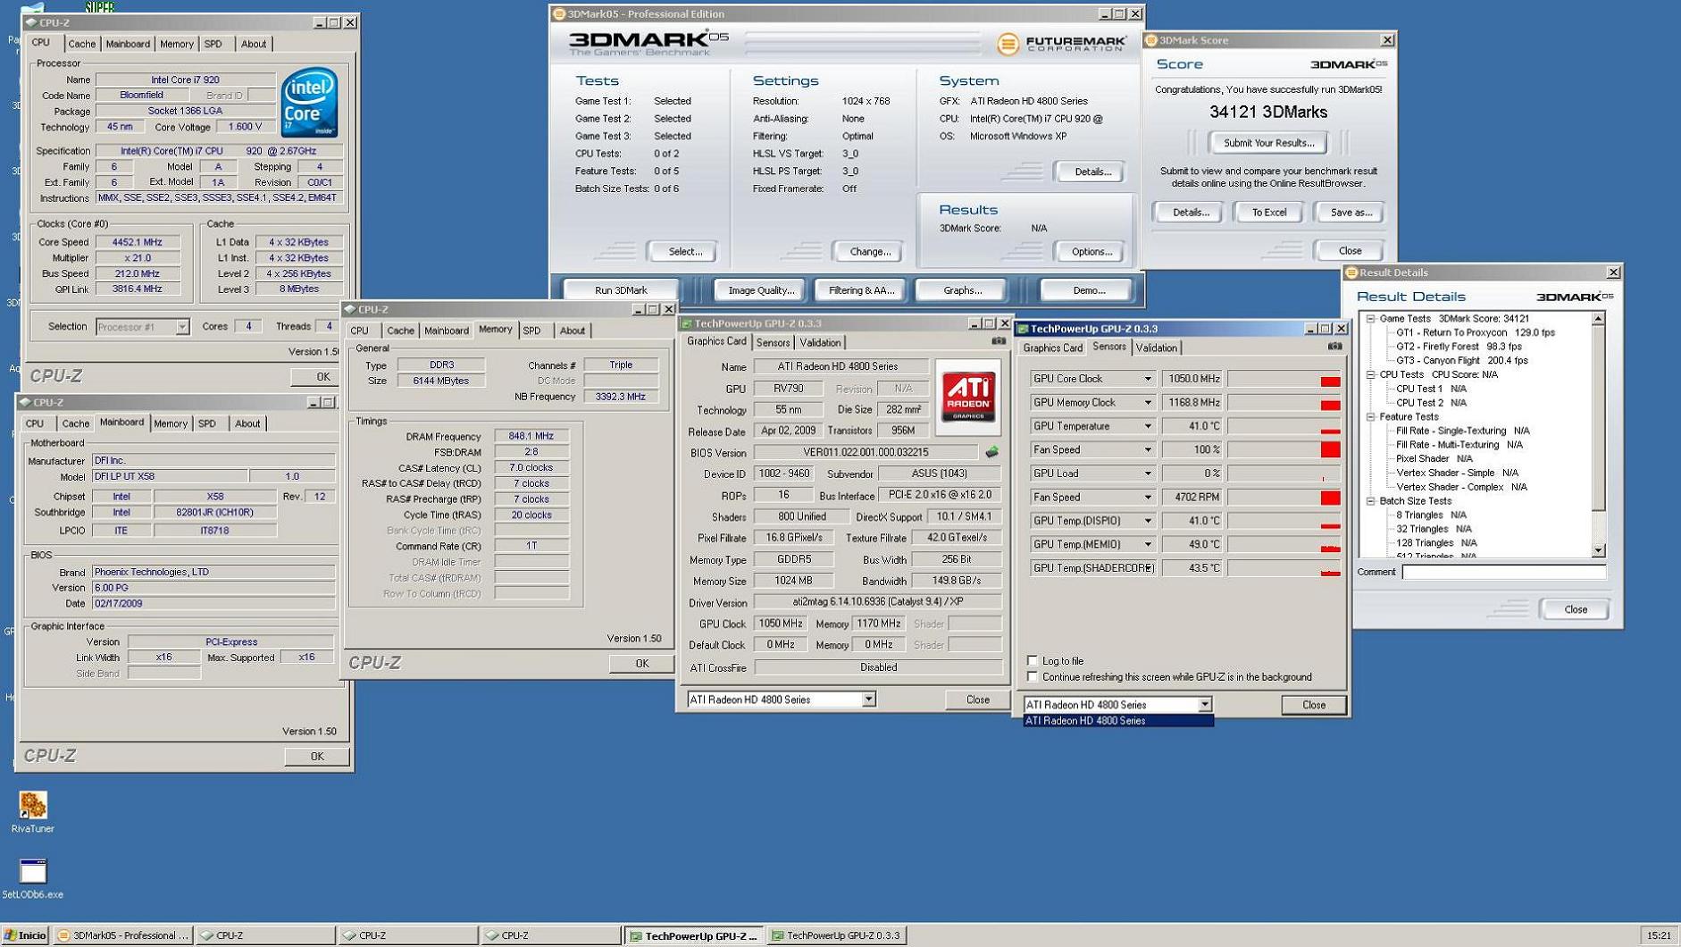Click the Futuremark Corporation logo in 3DMark05
This screenshot has width=1681, height=947.
1062,44
